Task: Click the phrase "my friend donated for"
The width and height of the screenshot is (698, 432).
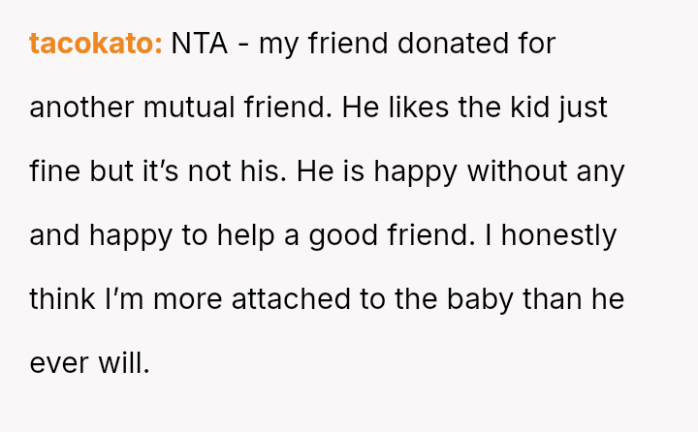Action: click(406, 44)
